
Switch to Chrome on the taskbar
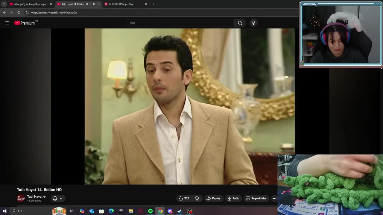(x=160, y=211)
